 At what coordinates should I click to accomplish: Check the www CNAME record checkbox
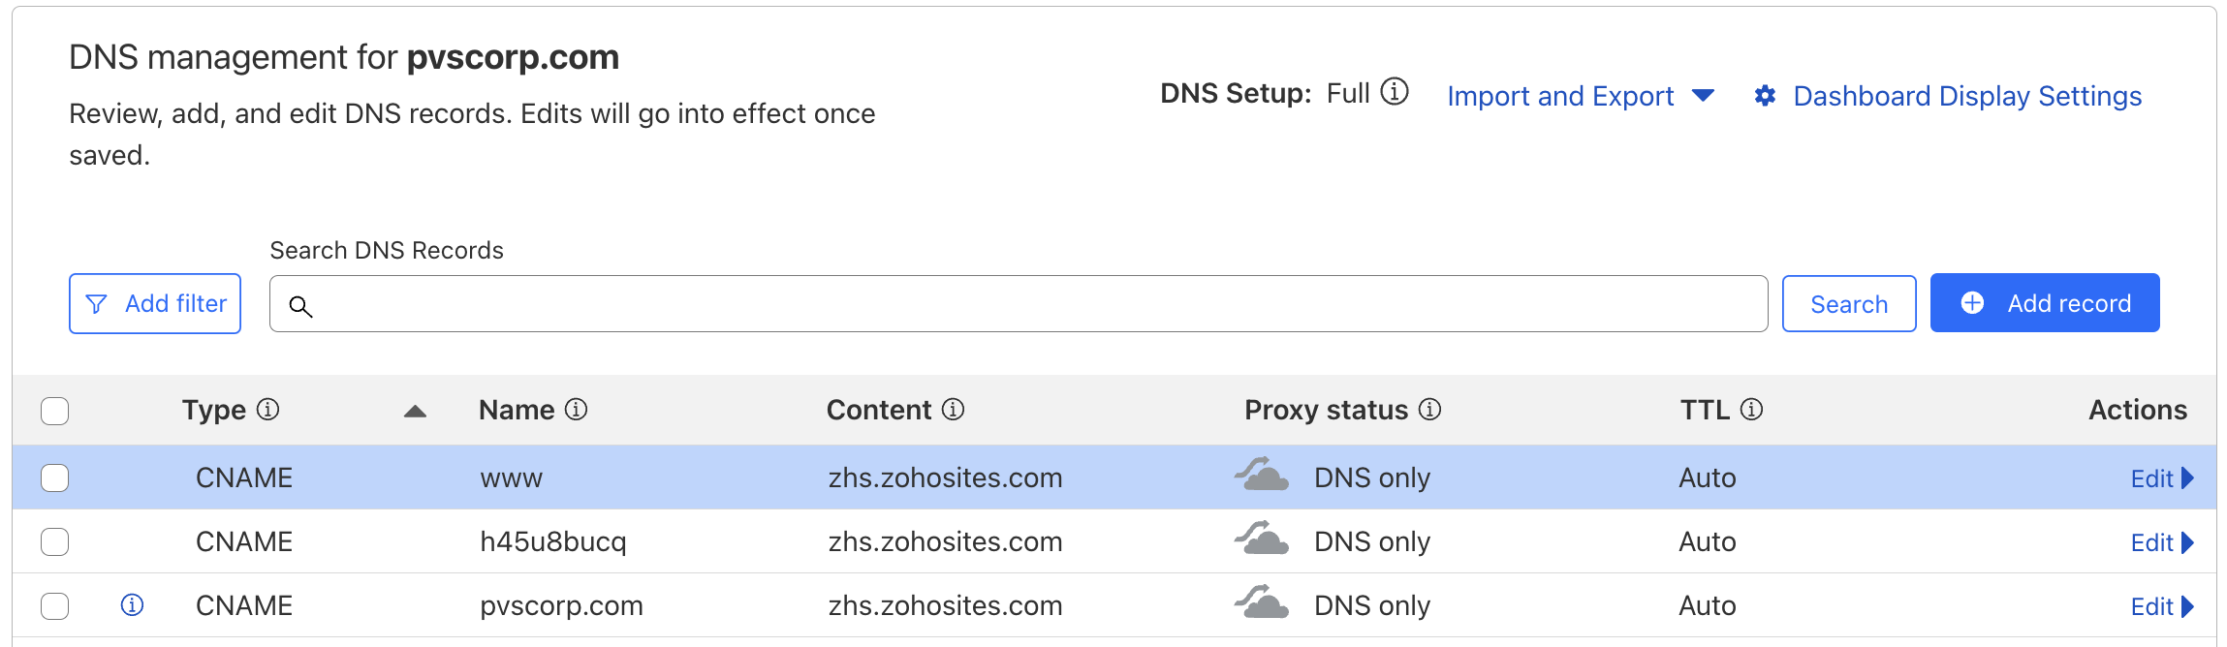tap(55, 478)
